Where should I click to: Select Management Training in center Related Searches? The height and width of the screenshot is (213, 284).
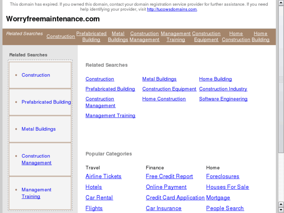[x=110, y=115]
